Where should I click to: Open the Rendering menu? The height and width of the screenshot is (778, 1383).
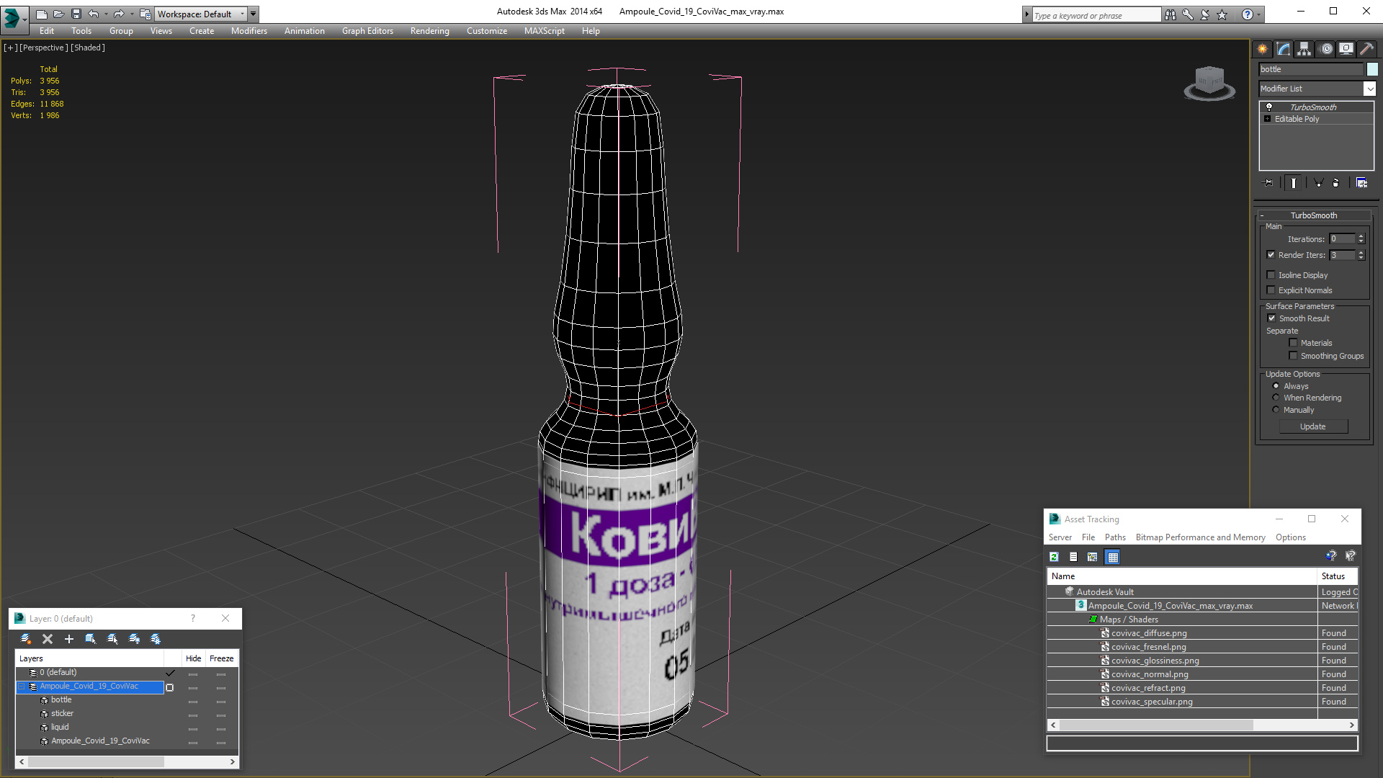pos(429,31)
